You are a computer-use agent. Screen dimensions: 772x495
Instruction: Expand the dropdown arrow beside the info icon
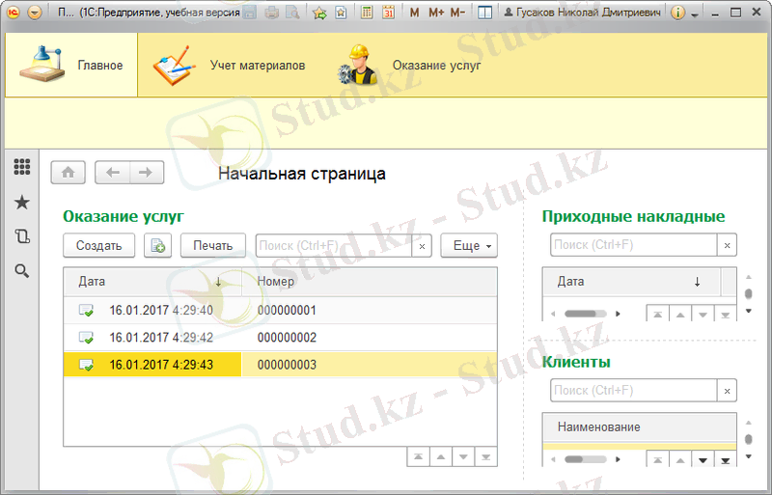tap(695, 14)
